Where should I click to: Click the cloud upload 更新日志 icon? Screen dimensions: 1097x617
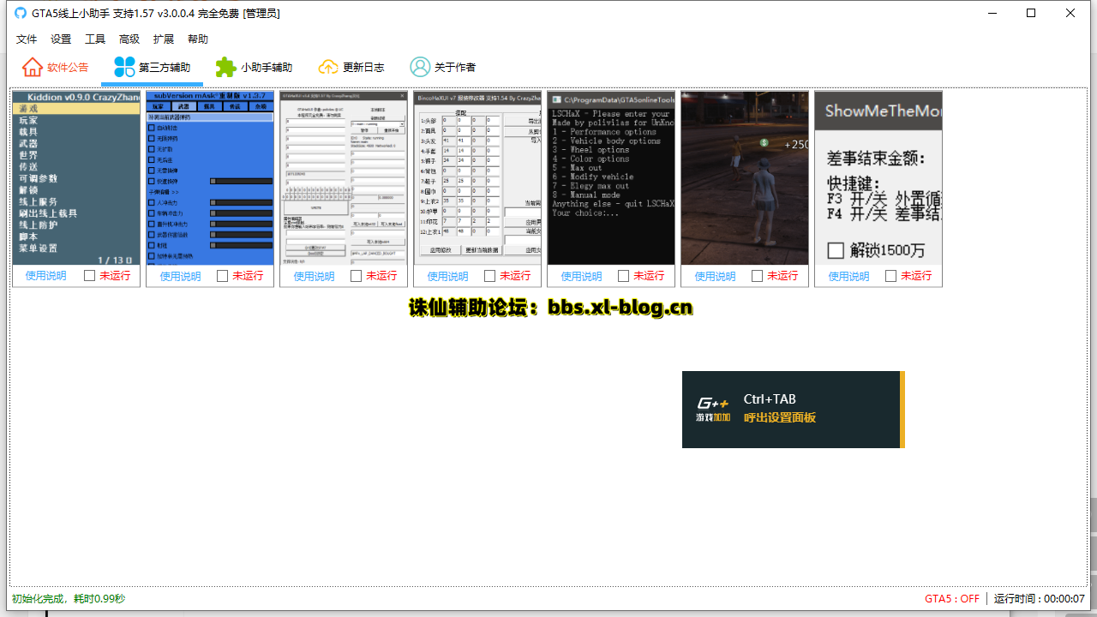328,67
